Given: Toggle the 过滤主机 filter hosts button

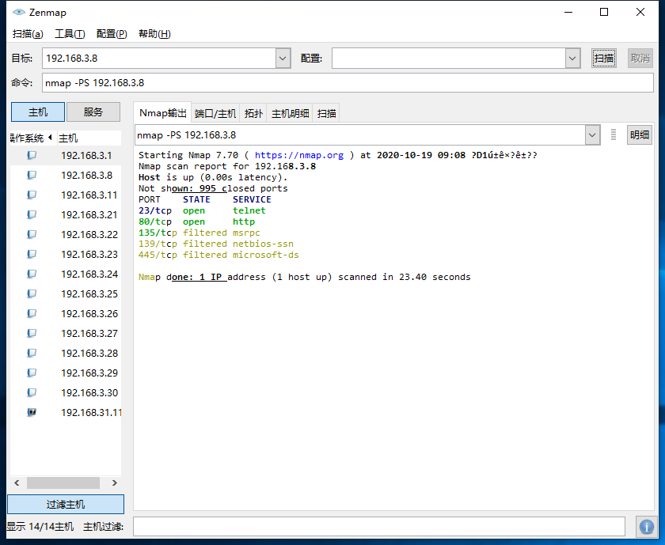Looking at the screenshot, I should 66,505.
